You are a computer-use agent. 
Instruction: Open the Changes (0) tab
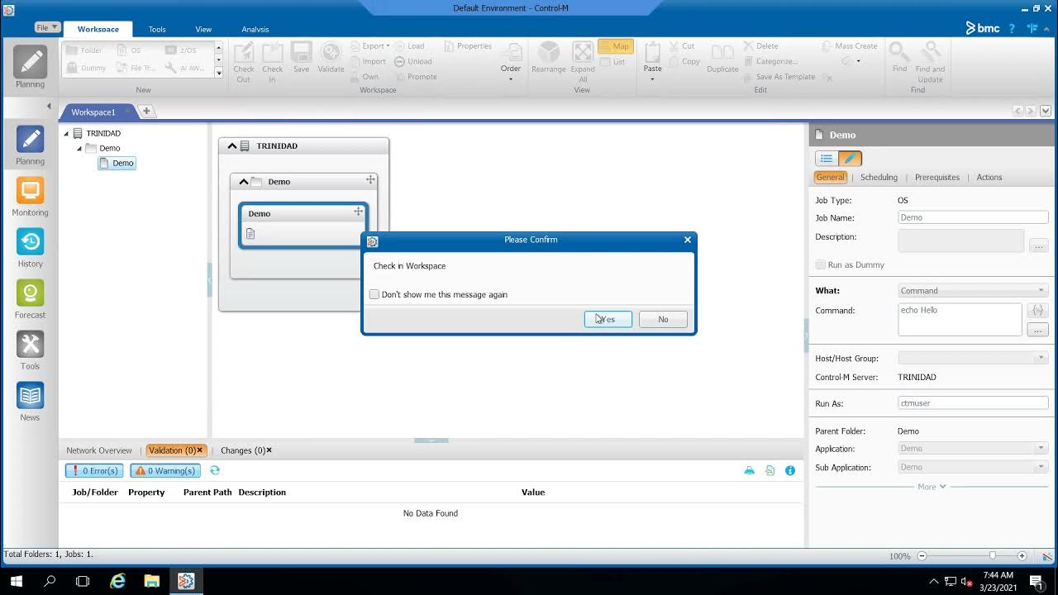[x=243, y=450]
